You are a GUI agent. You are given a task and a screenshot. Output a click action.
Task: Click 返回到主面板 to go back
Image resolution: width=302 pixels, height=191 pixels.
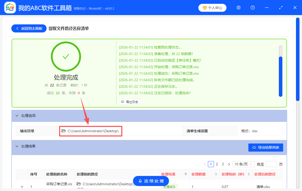[29, 28]
